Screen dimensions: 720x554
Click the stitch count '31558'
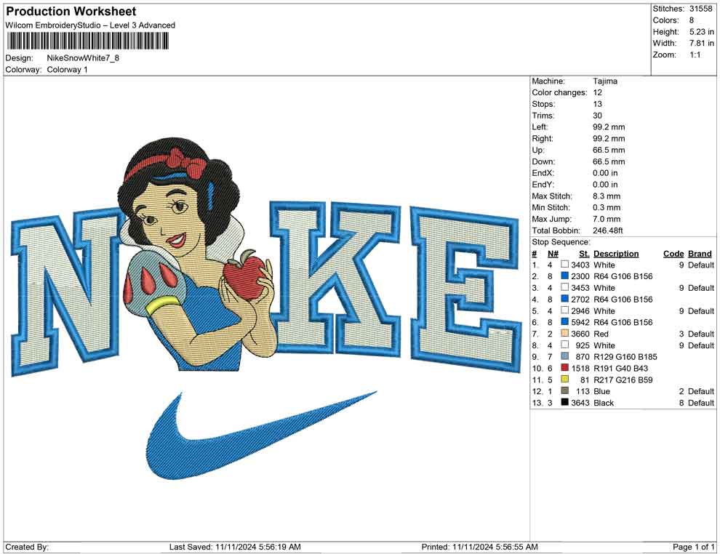[x=700, y=9]
